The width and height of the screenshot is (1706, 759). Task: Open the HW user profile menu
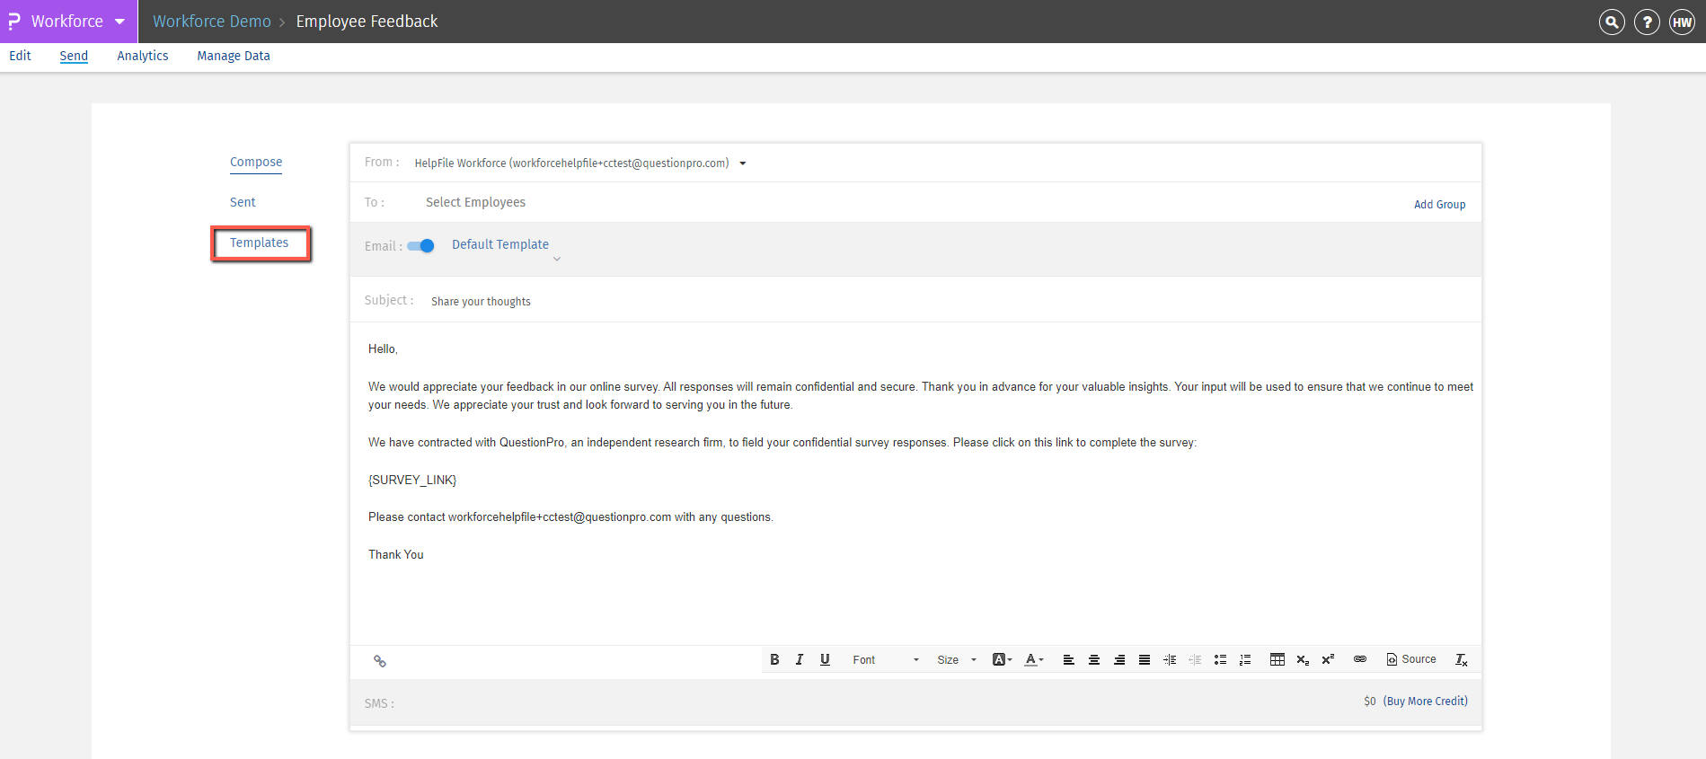[1682, 22]
